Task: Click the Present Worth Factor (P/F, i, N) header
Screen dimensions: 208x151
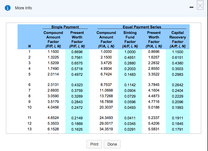Action: [x=77, y=39]
